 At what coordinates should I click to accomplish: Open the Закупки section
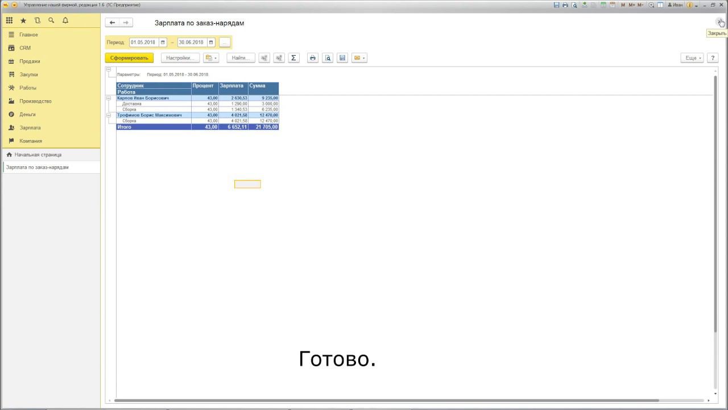51,75
